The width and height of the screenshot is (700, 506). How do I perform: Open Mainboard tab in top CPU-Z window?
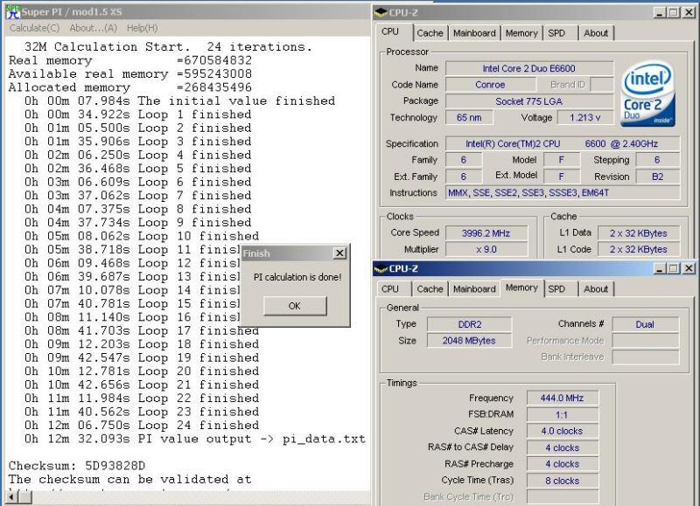pos(474,33)
